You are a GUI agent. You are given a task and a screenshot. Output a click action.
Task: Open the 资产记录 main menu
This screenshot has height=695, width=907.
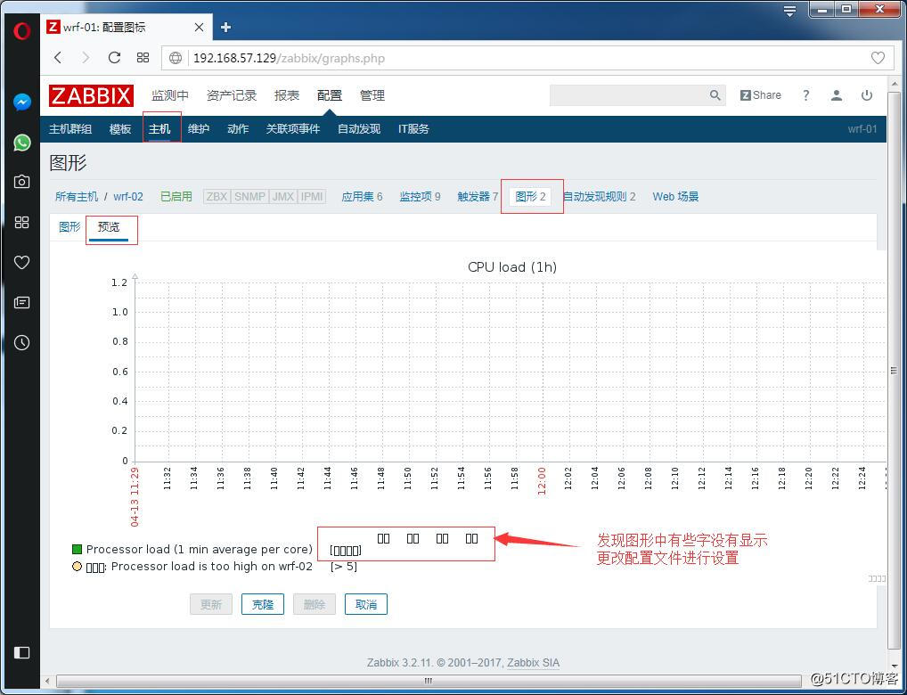(232, 95)
